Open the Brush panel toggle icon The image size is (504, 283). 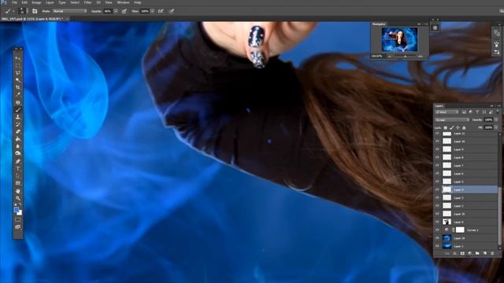point(35,11)
